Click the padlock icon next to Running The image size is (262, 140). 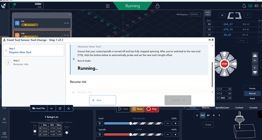click(x=157, y=6)
